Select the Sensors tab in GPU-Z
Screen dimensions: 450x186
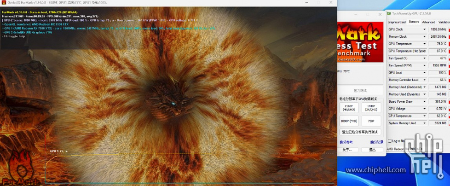(x=414, y=22)
